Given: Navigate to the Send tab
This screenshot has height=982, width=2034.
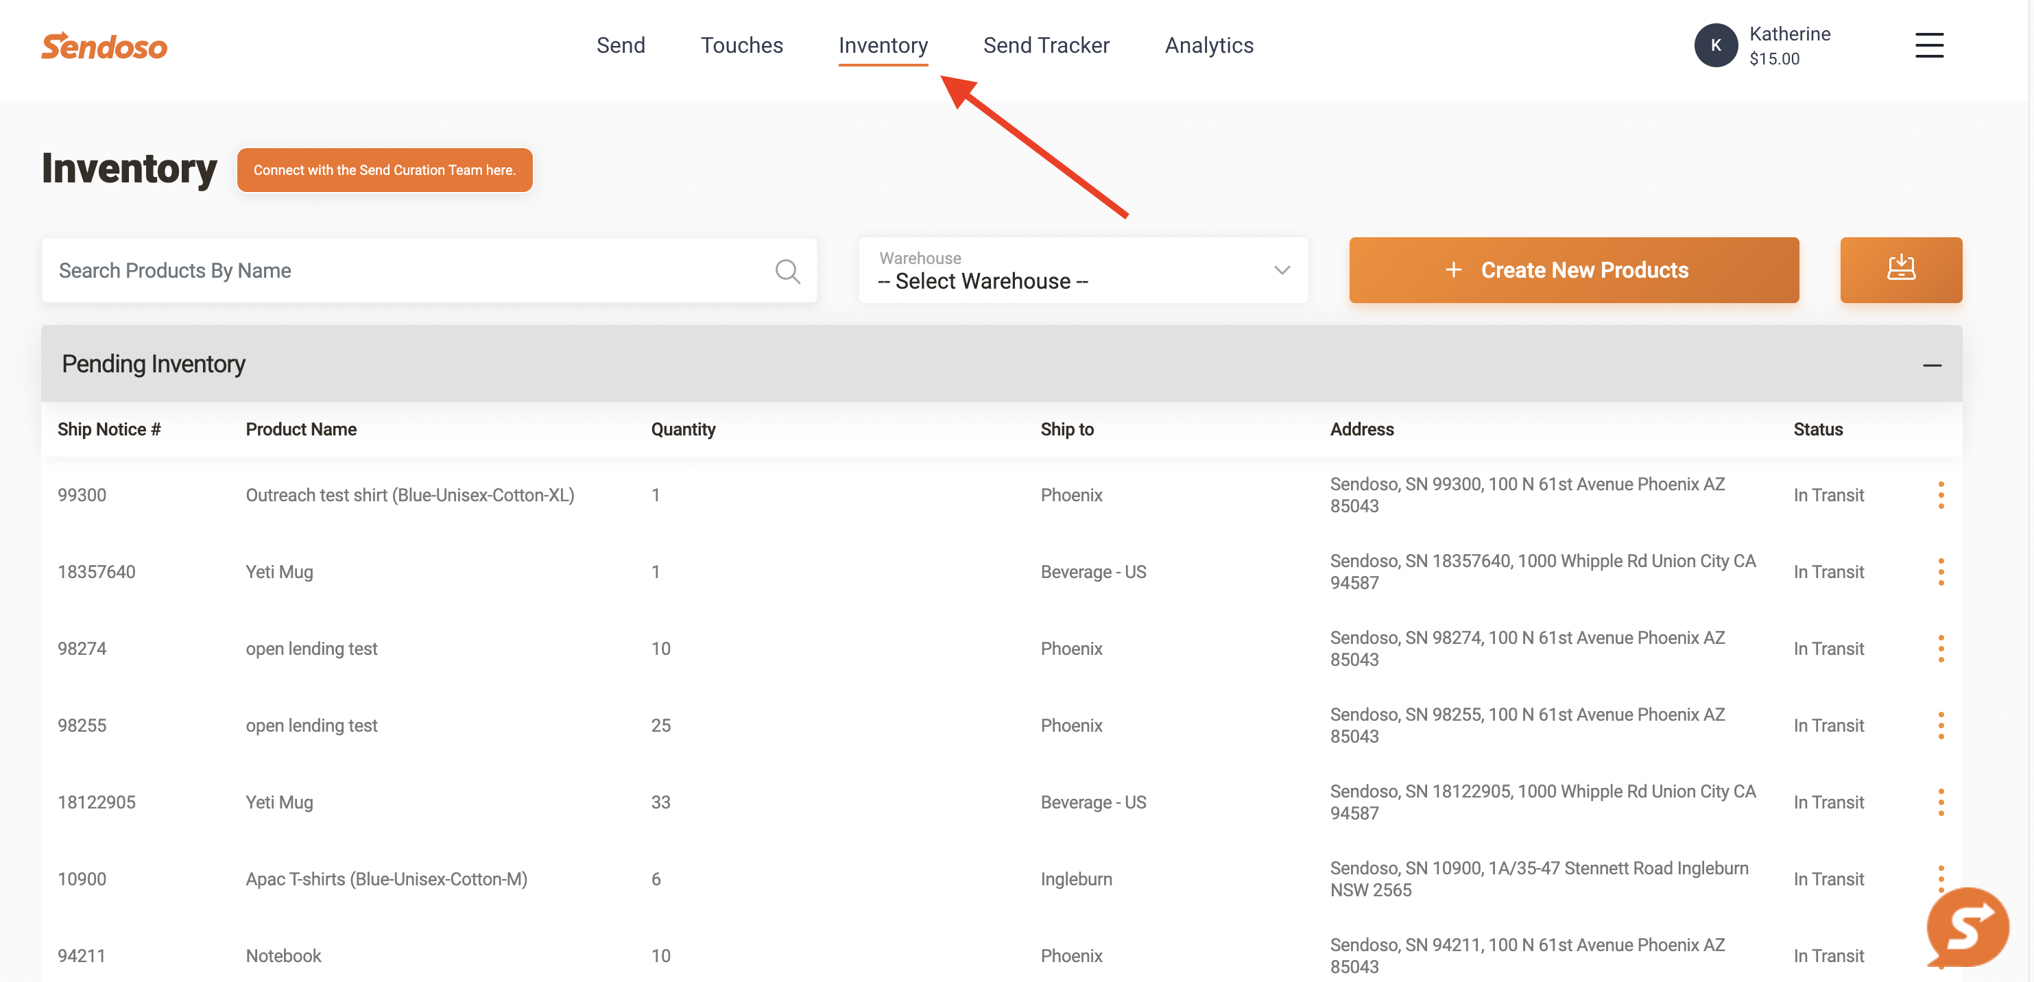Looking at the screenshot, I should [x=621, y=45].
